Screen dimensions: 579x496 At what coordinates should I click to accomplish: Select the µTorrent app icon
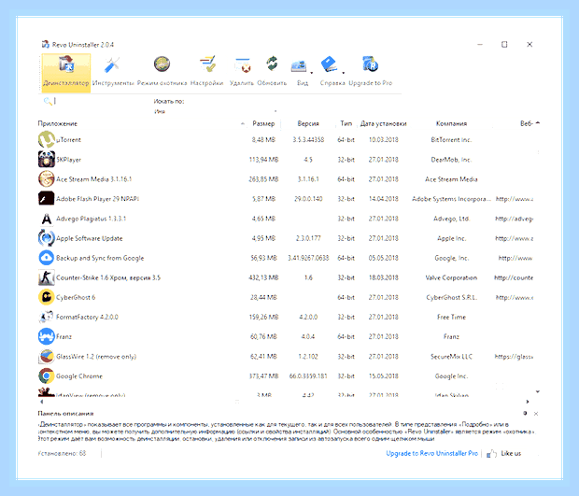click(46, 139)
